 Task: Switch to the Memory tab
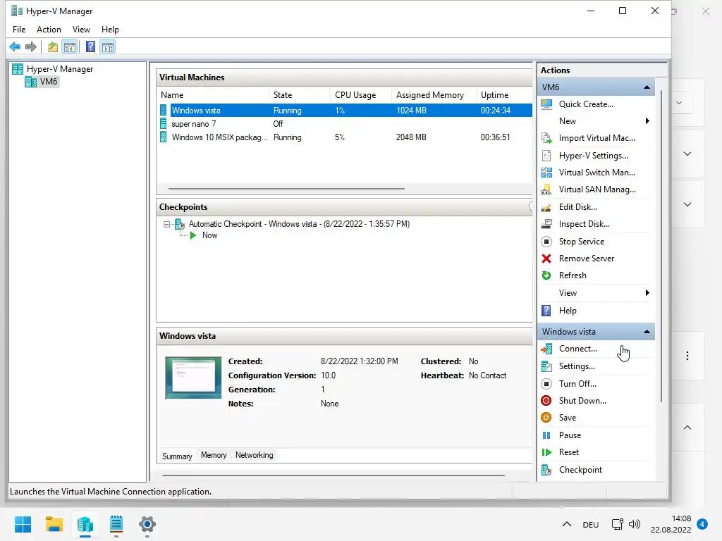pos(214,455)
